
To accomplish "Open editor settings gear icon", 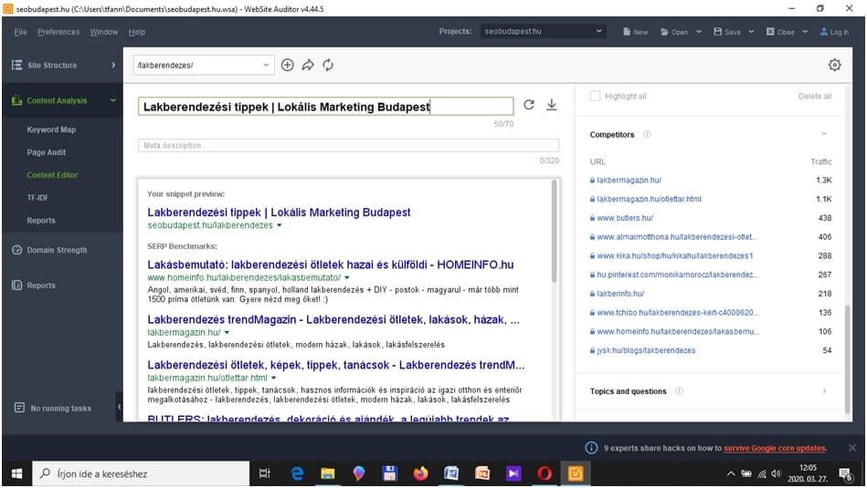I will click(834, 65).
